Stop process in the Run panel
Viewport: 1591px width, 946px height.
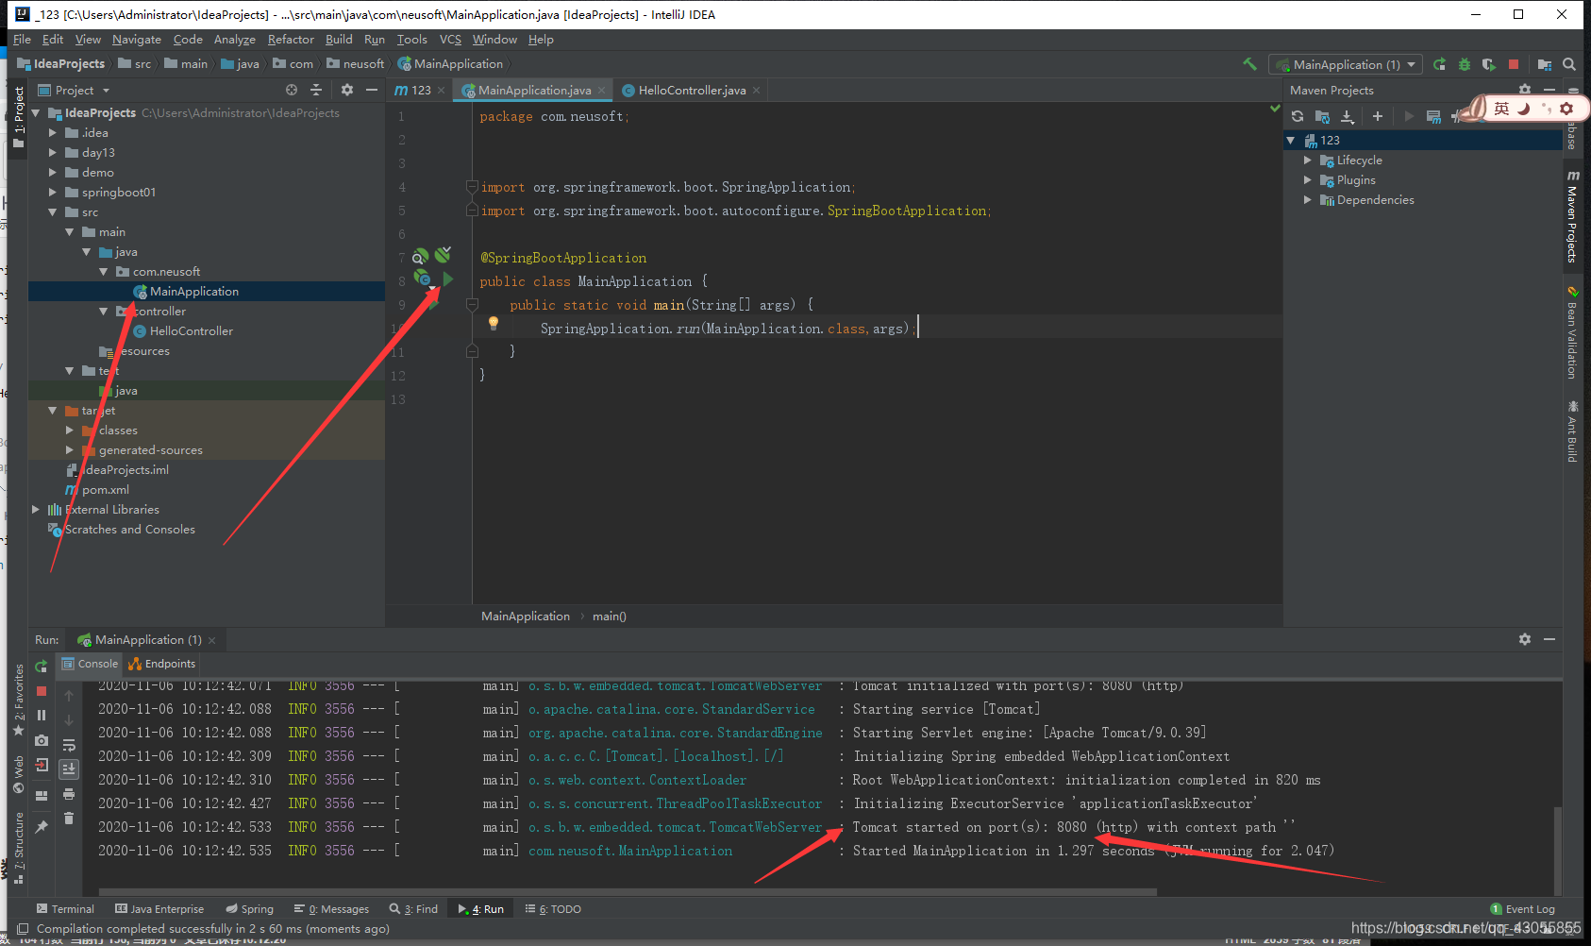(x=42, y=691)
